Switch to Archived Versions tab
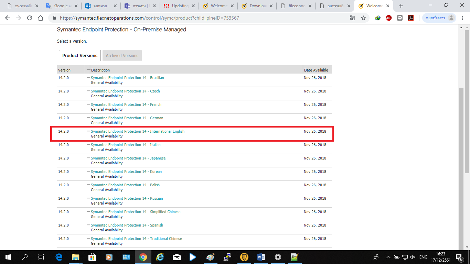 [122, 55]
